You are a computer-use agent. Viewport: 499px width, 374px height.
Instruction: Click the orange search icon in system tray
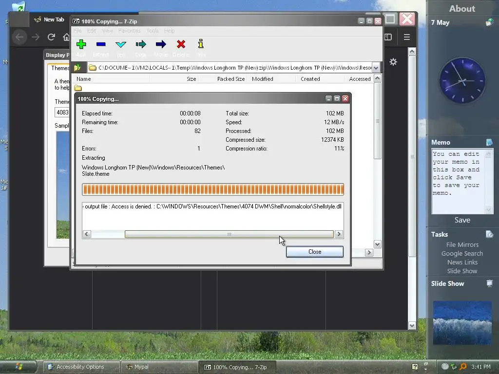pyautogui.click(x=463, y=367)
